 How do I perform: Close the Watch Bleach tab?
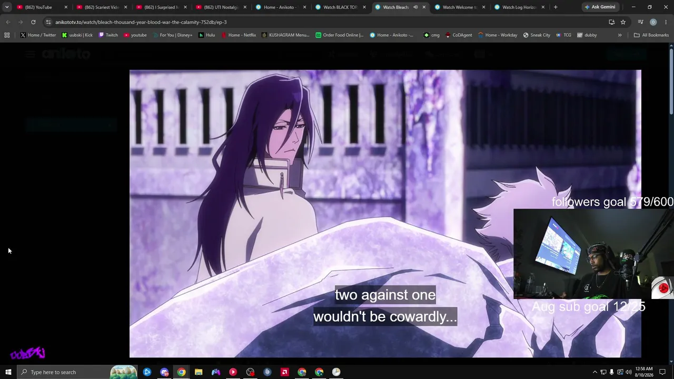[424, 7]
